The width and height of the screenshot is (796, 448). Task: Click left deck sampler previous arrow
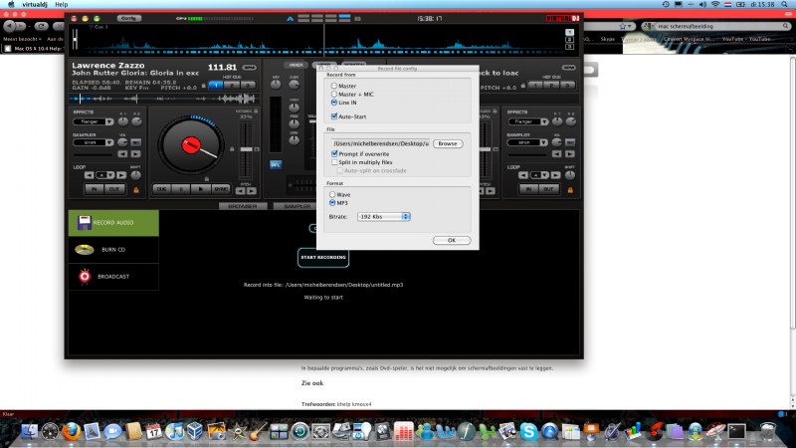tap(122, 154)
